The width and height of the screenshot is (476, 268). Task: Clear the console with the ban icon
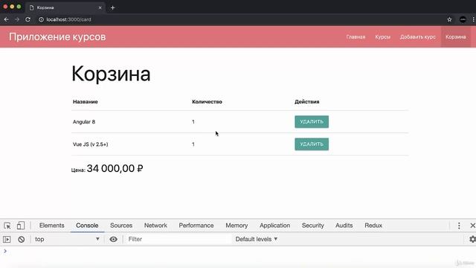pos(22,240)
